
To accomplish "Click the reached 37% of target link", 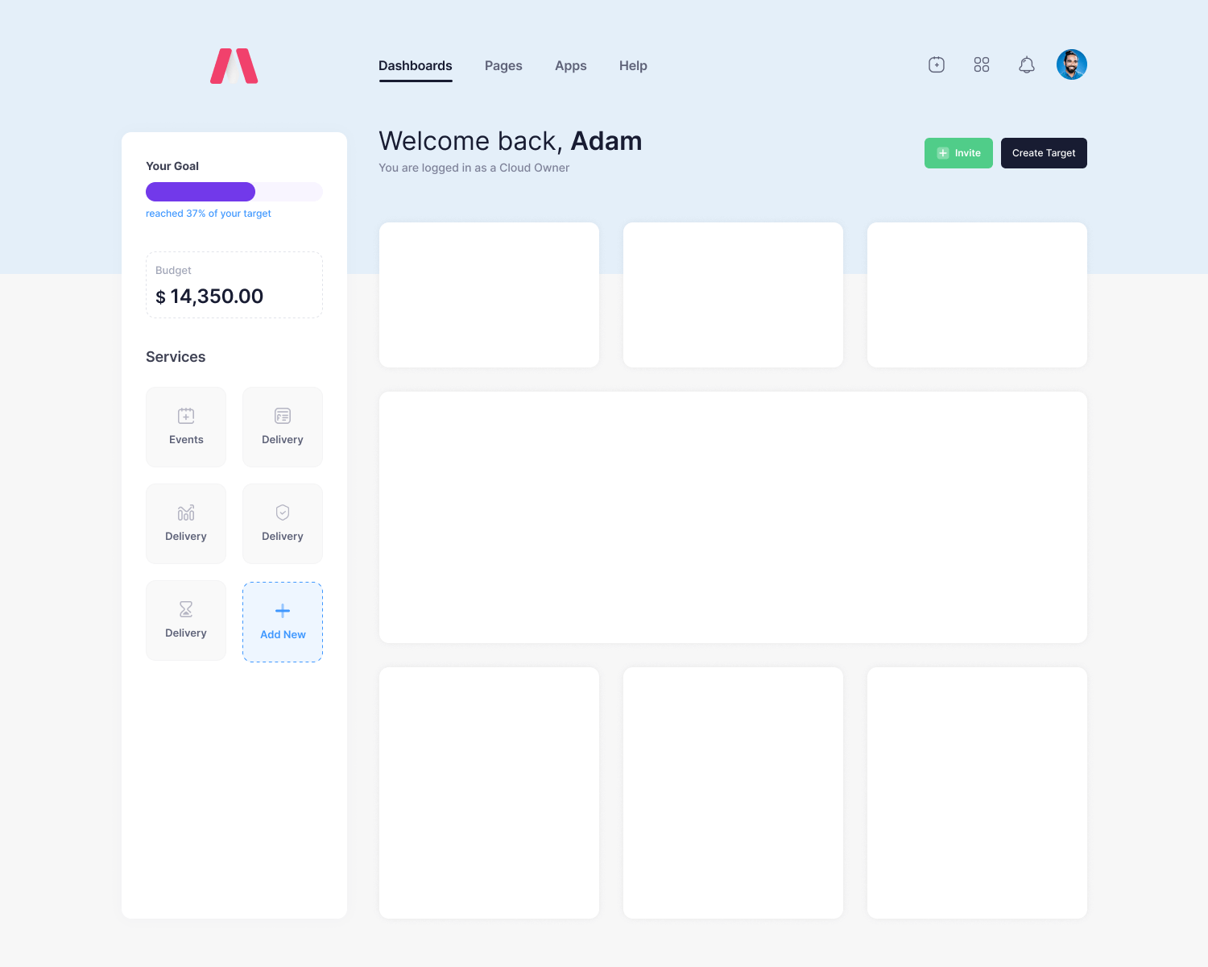I will [209, 214].
